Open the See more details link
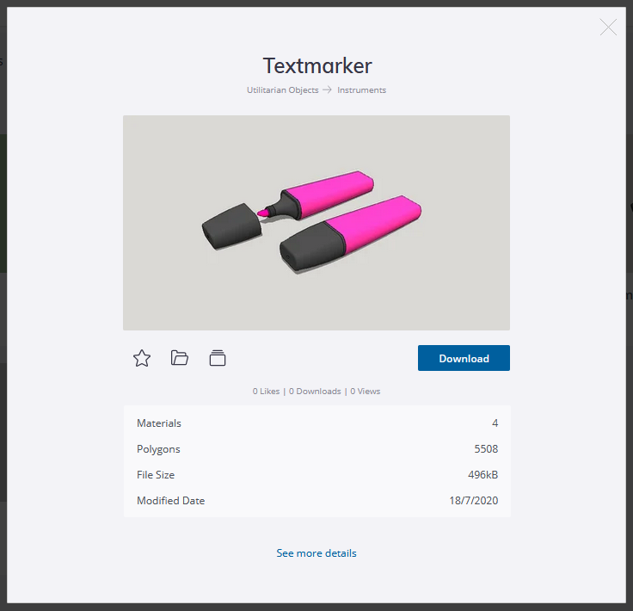This screenshot has width=633, height=611. 316,552
